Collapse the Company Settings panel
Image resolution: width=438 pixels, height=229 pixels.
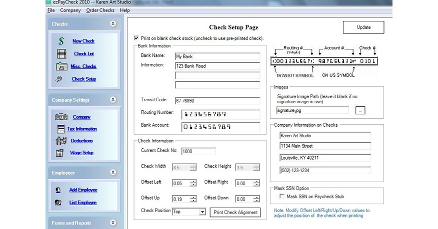click(x=113, y=99)
